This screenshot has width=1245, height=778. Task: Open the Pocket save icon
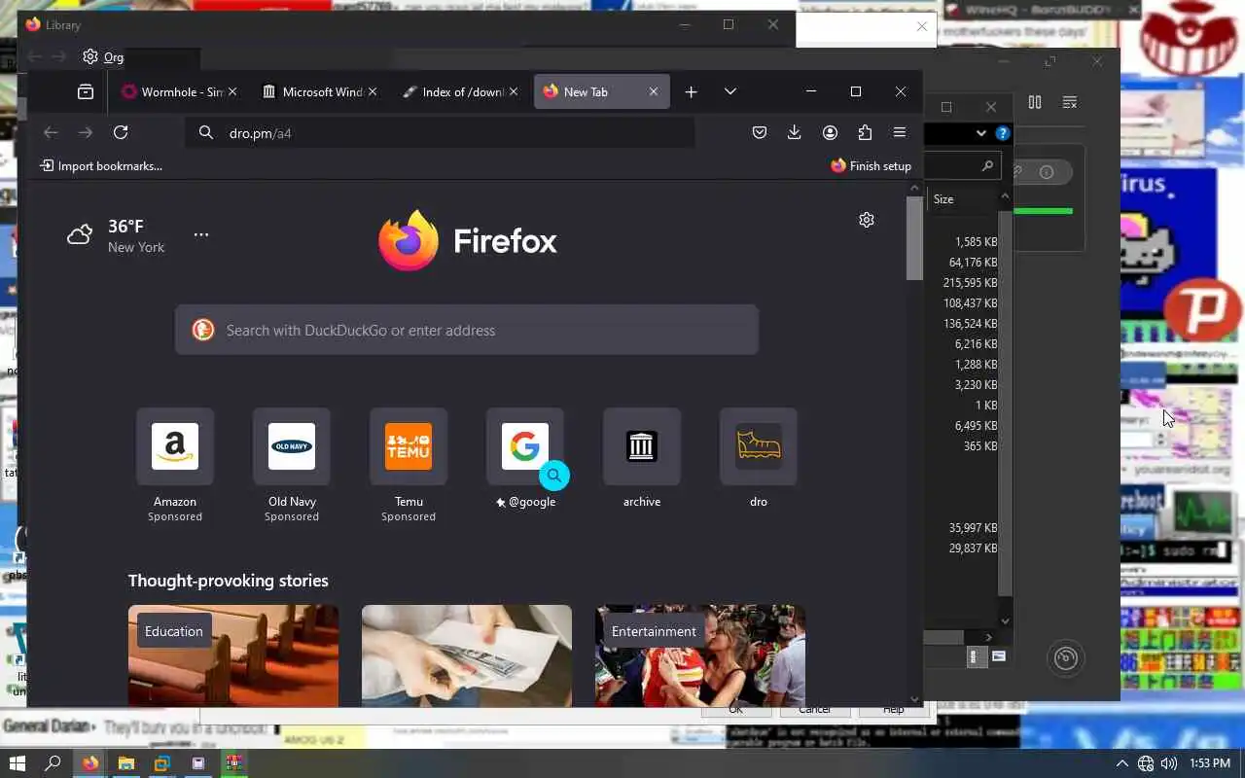tap(760, 132)
